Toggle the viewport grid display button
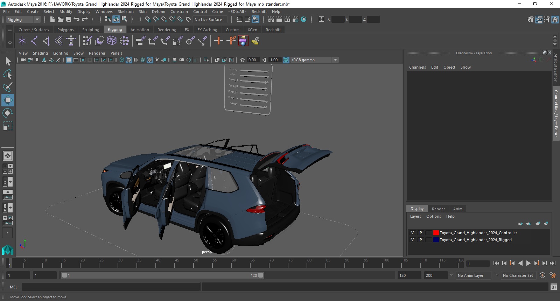Viewport: 560px width, 301px height. pos(69,60)
